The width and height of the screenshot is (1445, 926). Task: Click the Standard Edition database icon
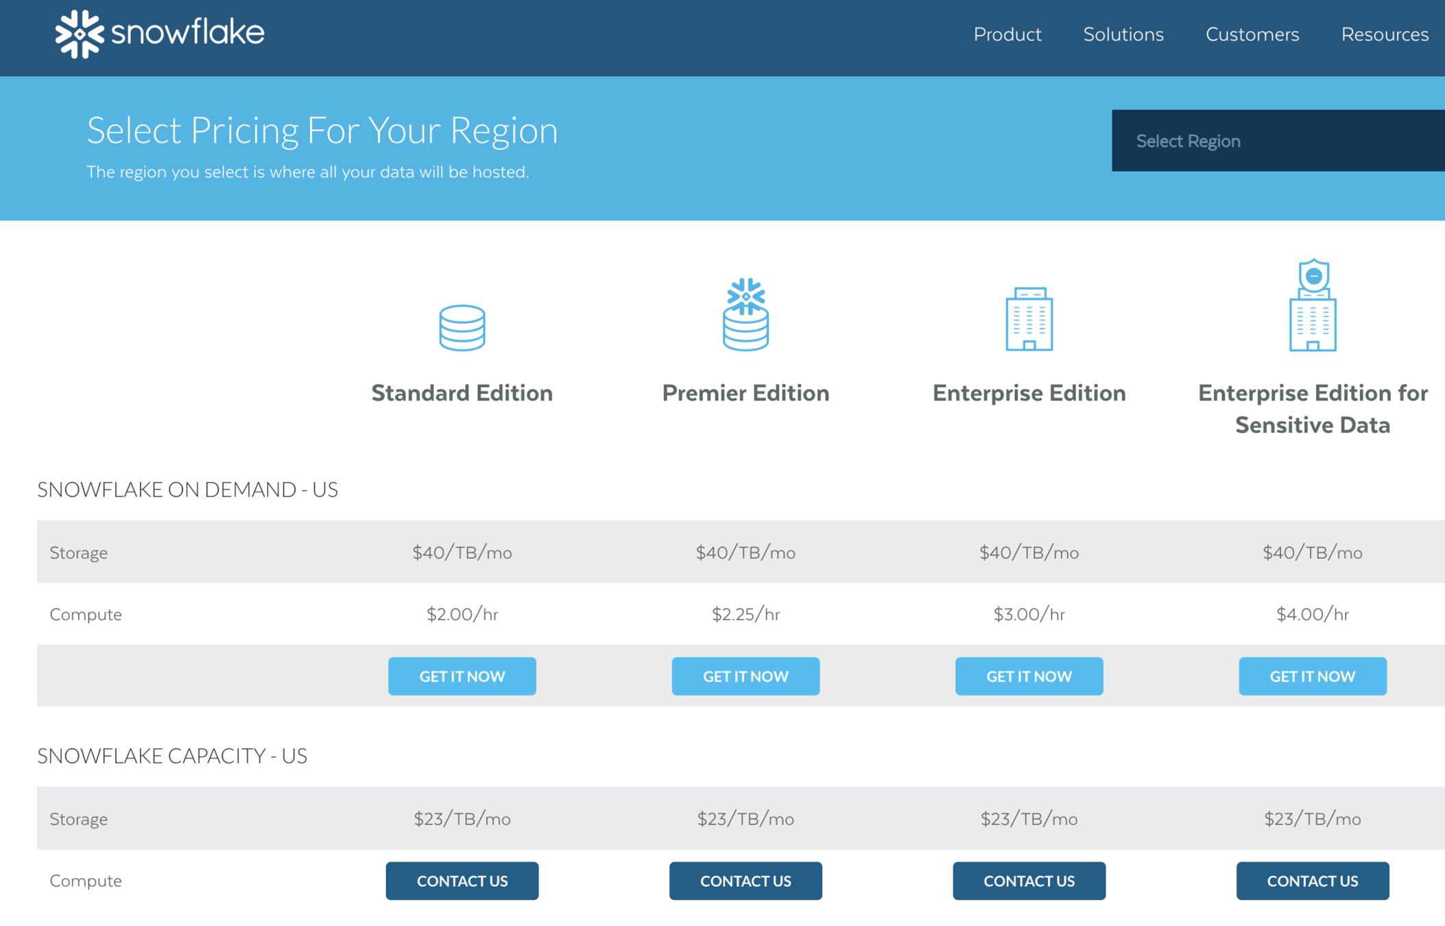coord(462,328)
